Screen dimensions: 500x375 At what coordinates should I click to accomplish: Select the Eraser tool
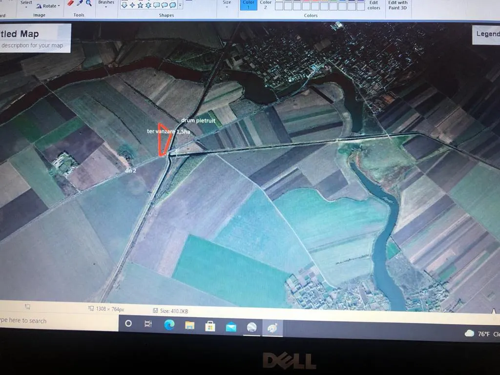tap(70, 3)
